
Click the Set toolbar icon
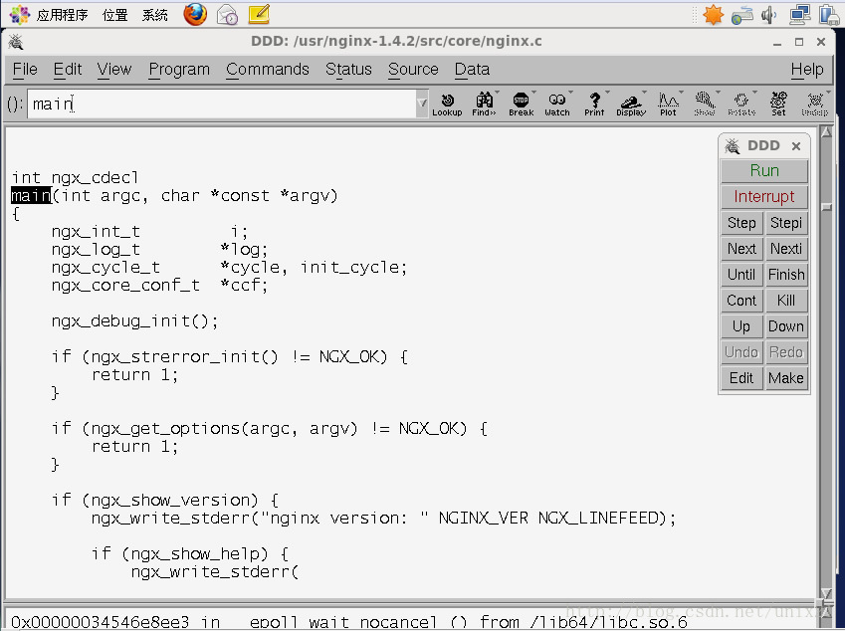click(x=778, y=104)
